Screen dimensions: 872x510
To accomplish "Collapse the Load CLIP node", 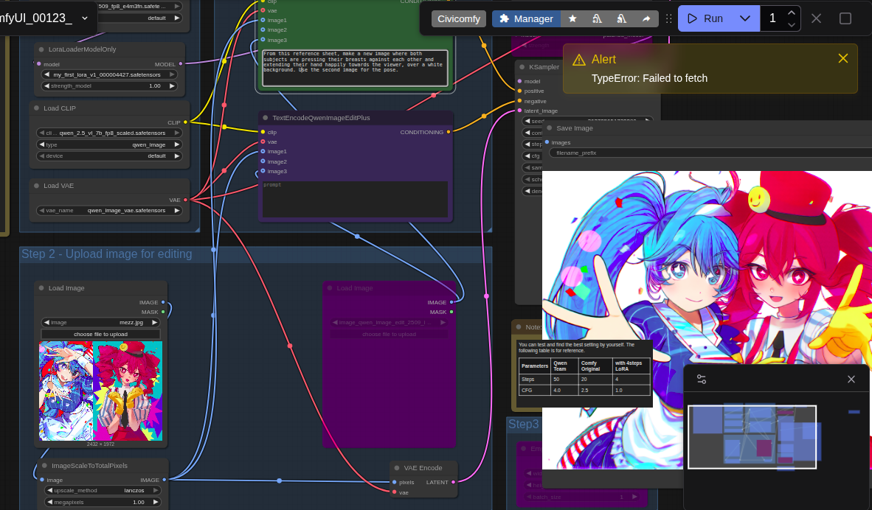I will 37,108.
